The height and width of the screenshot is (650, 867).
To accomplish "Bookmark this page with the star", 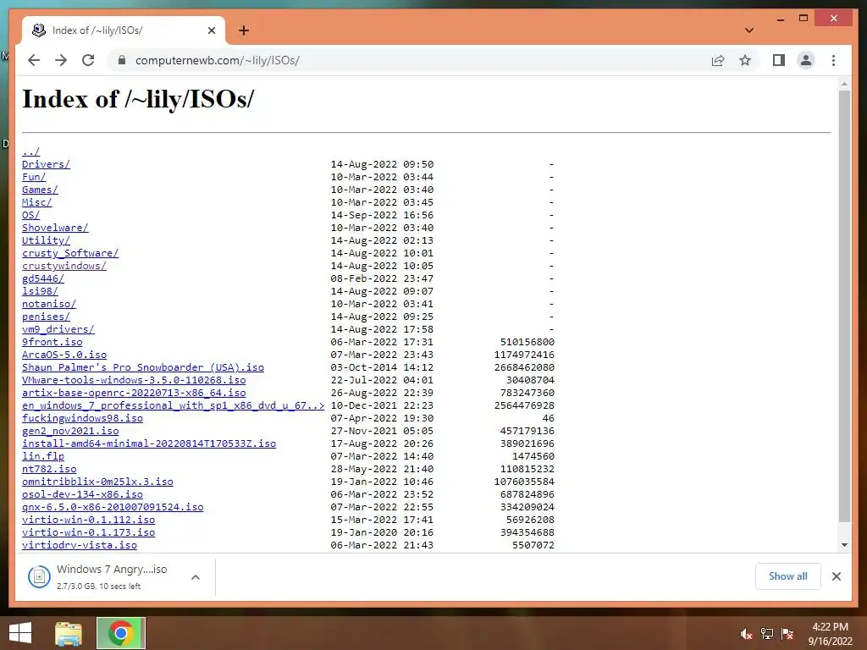I will [x=745, y=60].
